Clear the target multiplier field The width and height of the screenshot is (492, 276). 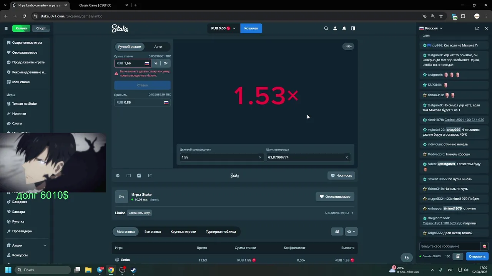260,158
